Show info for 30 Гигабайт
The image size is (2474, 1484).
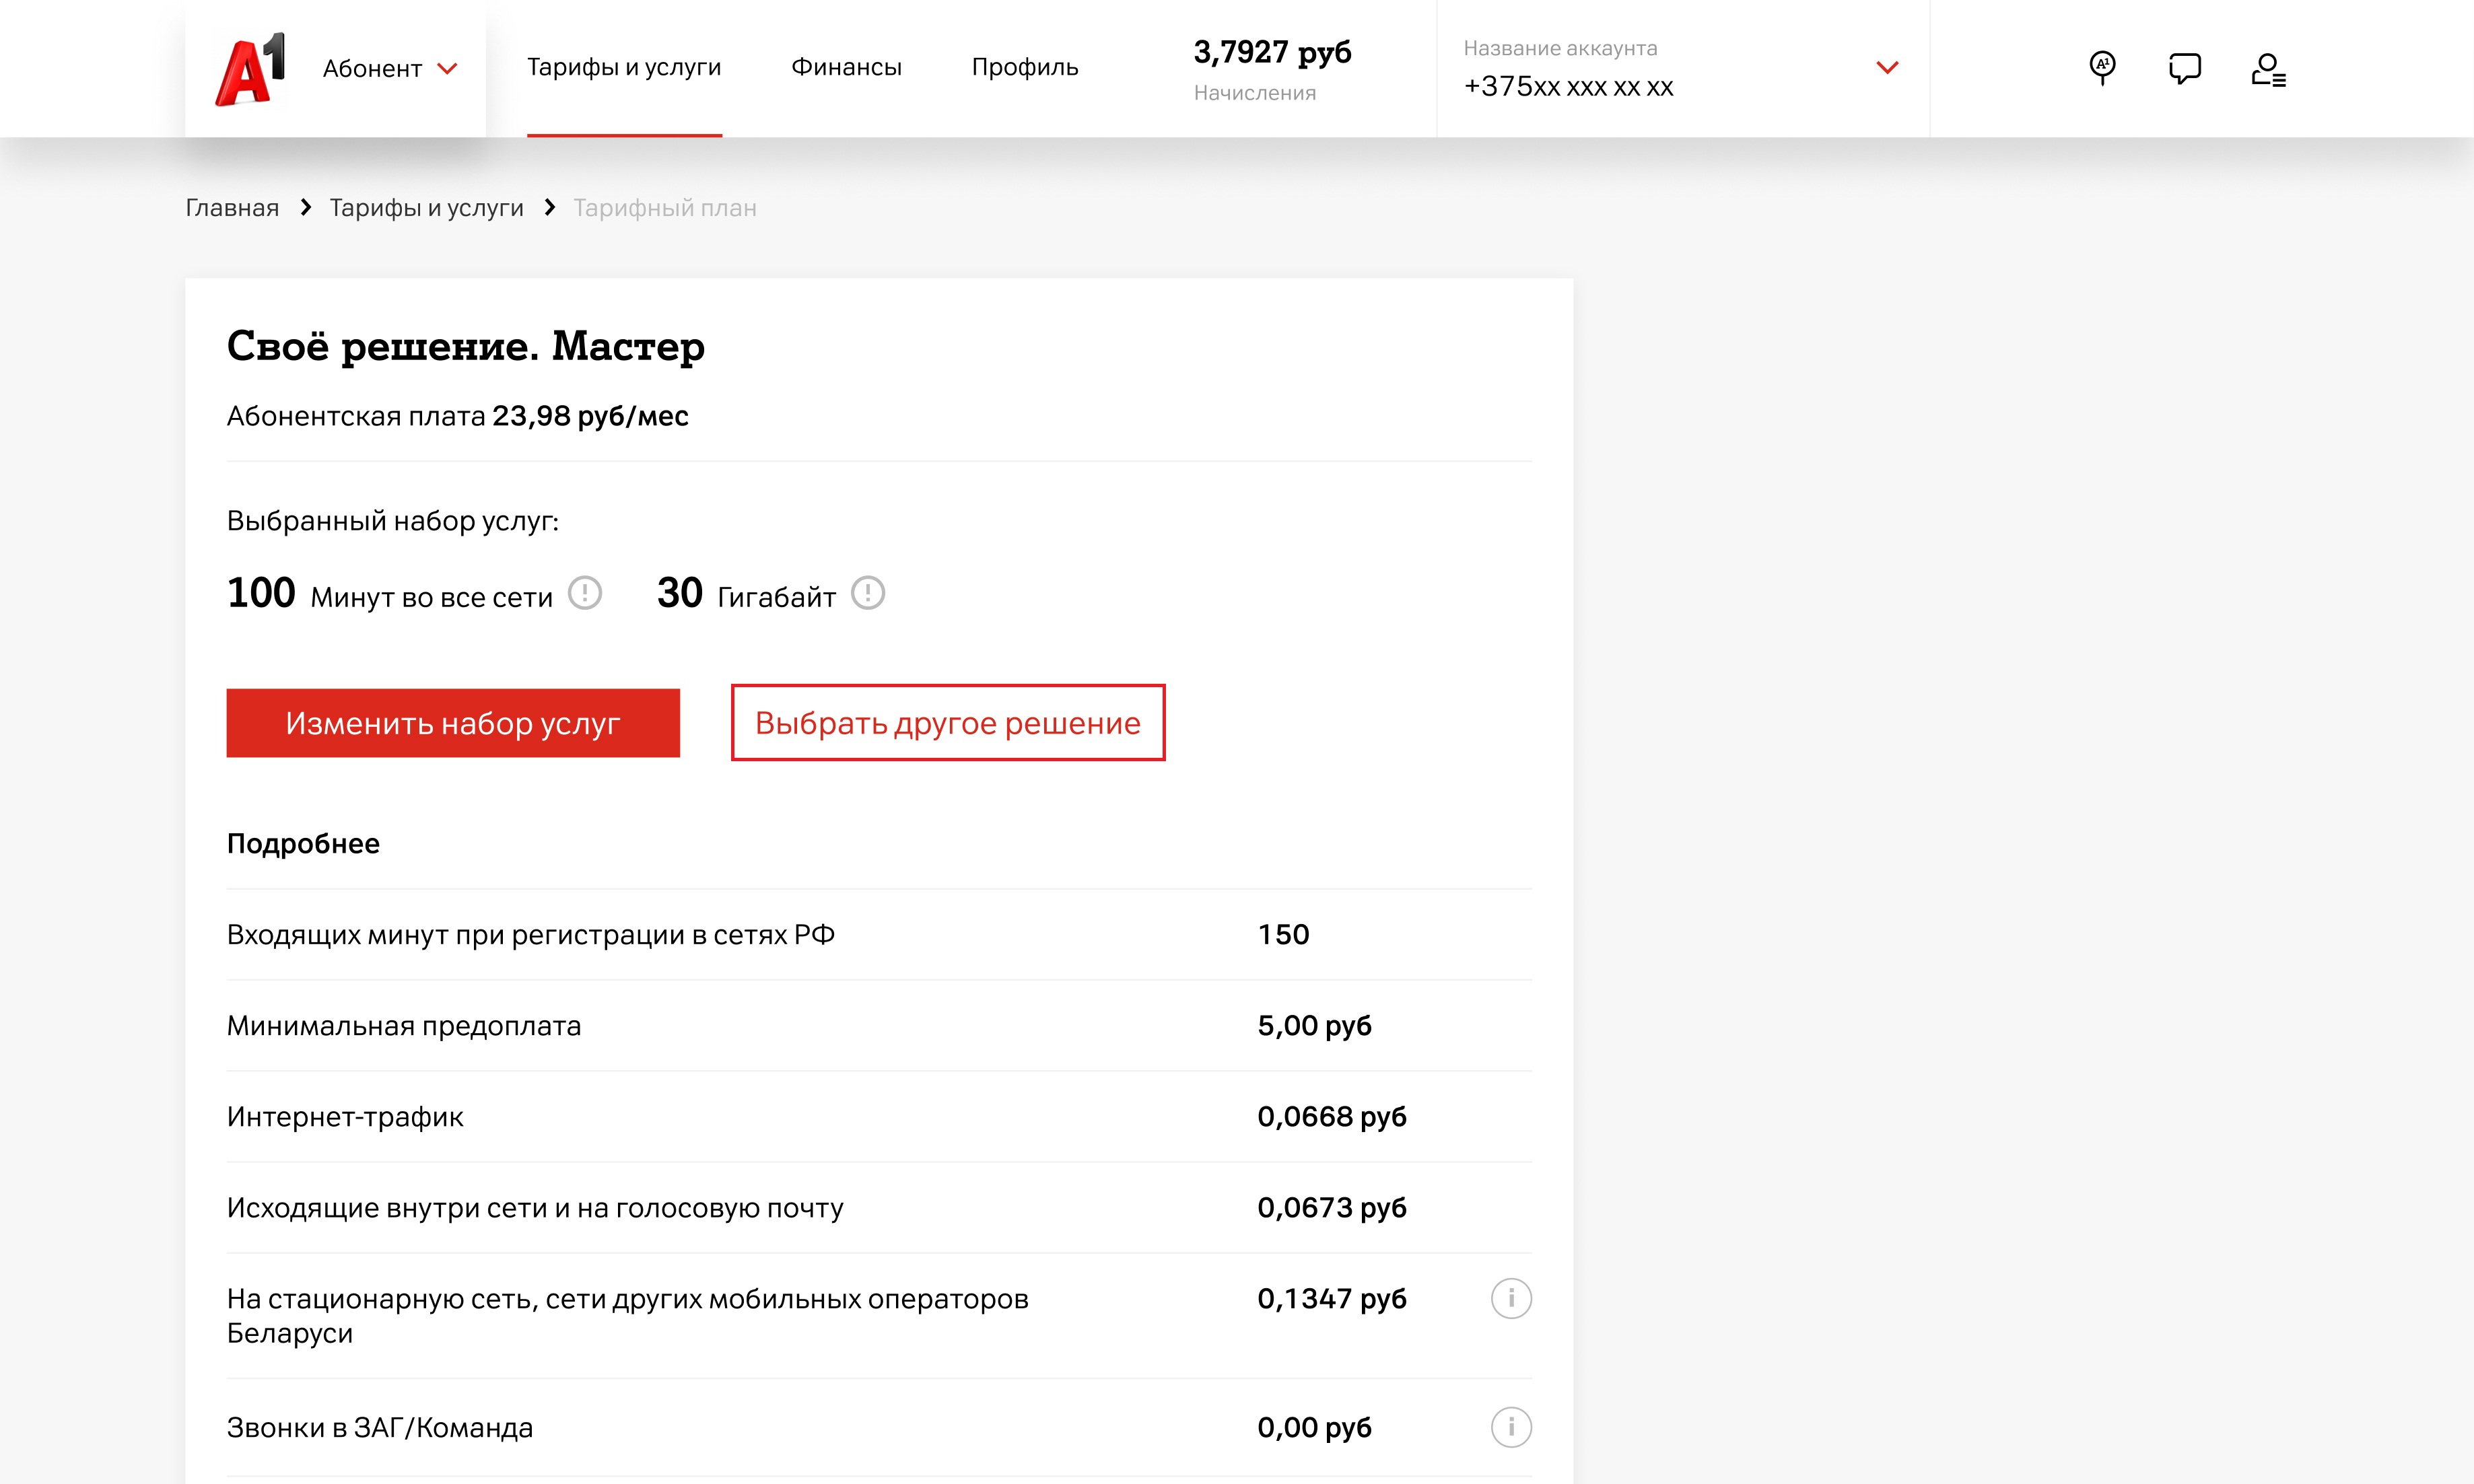(x=867, y=593)
